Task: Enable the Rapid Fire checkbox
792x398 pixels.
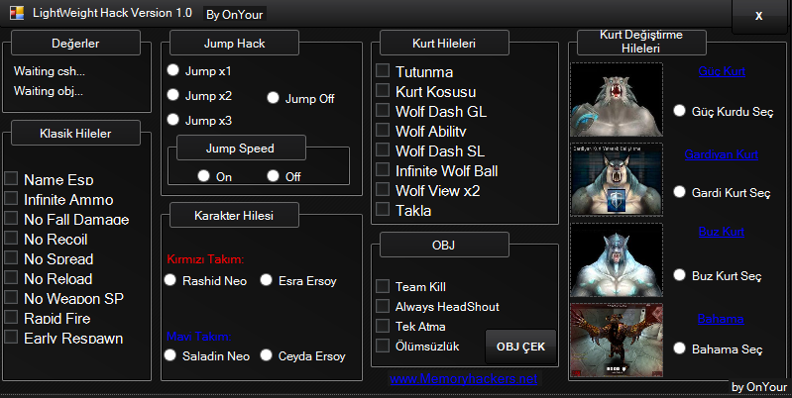Action: [11, 317]
